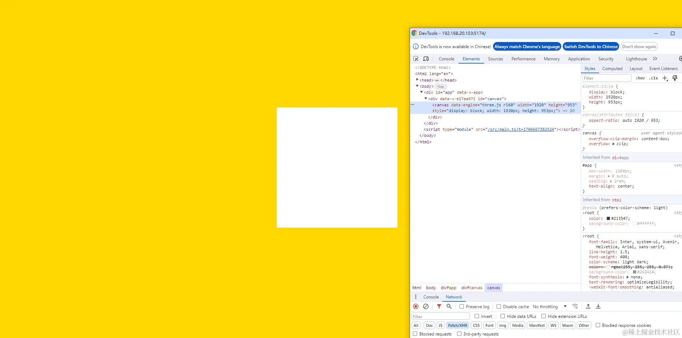Enable the Preserve log checkbox
The height and width of the screenshot is (338, 682).
(x=462, y=306)
